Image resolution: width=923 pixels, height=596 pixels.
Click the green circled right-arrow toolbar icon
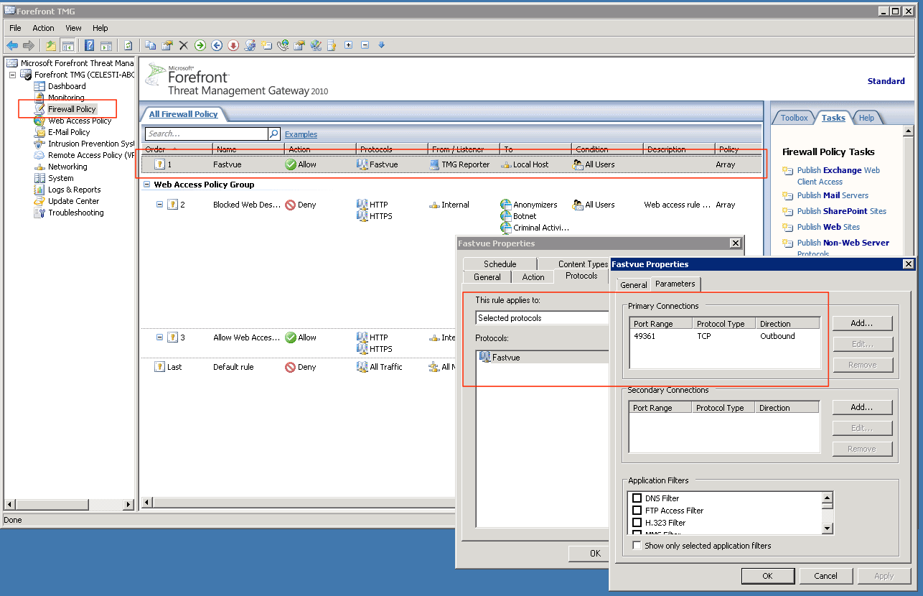coord(200,45)
